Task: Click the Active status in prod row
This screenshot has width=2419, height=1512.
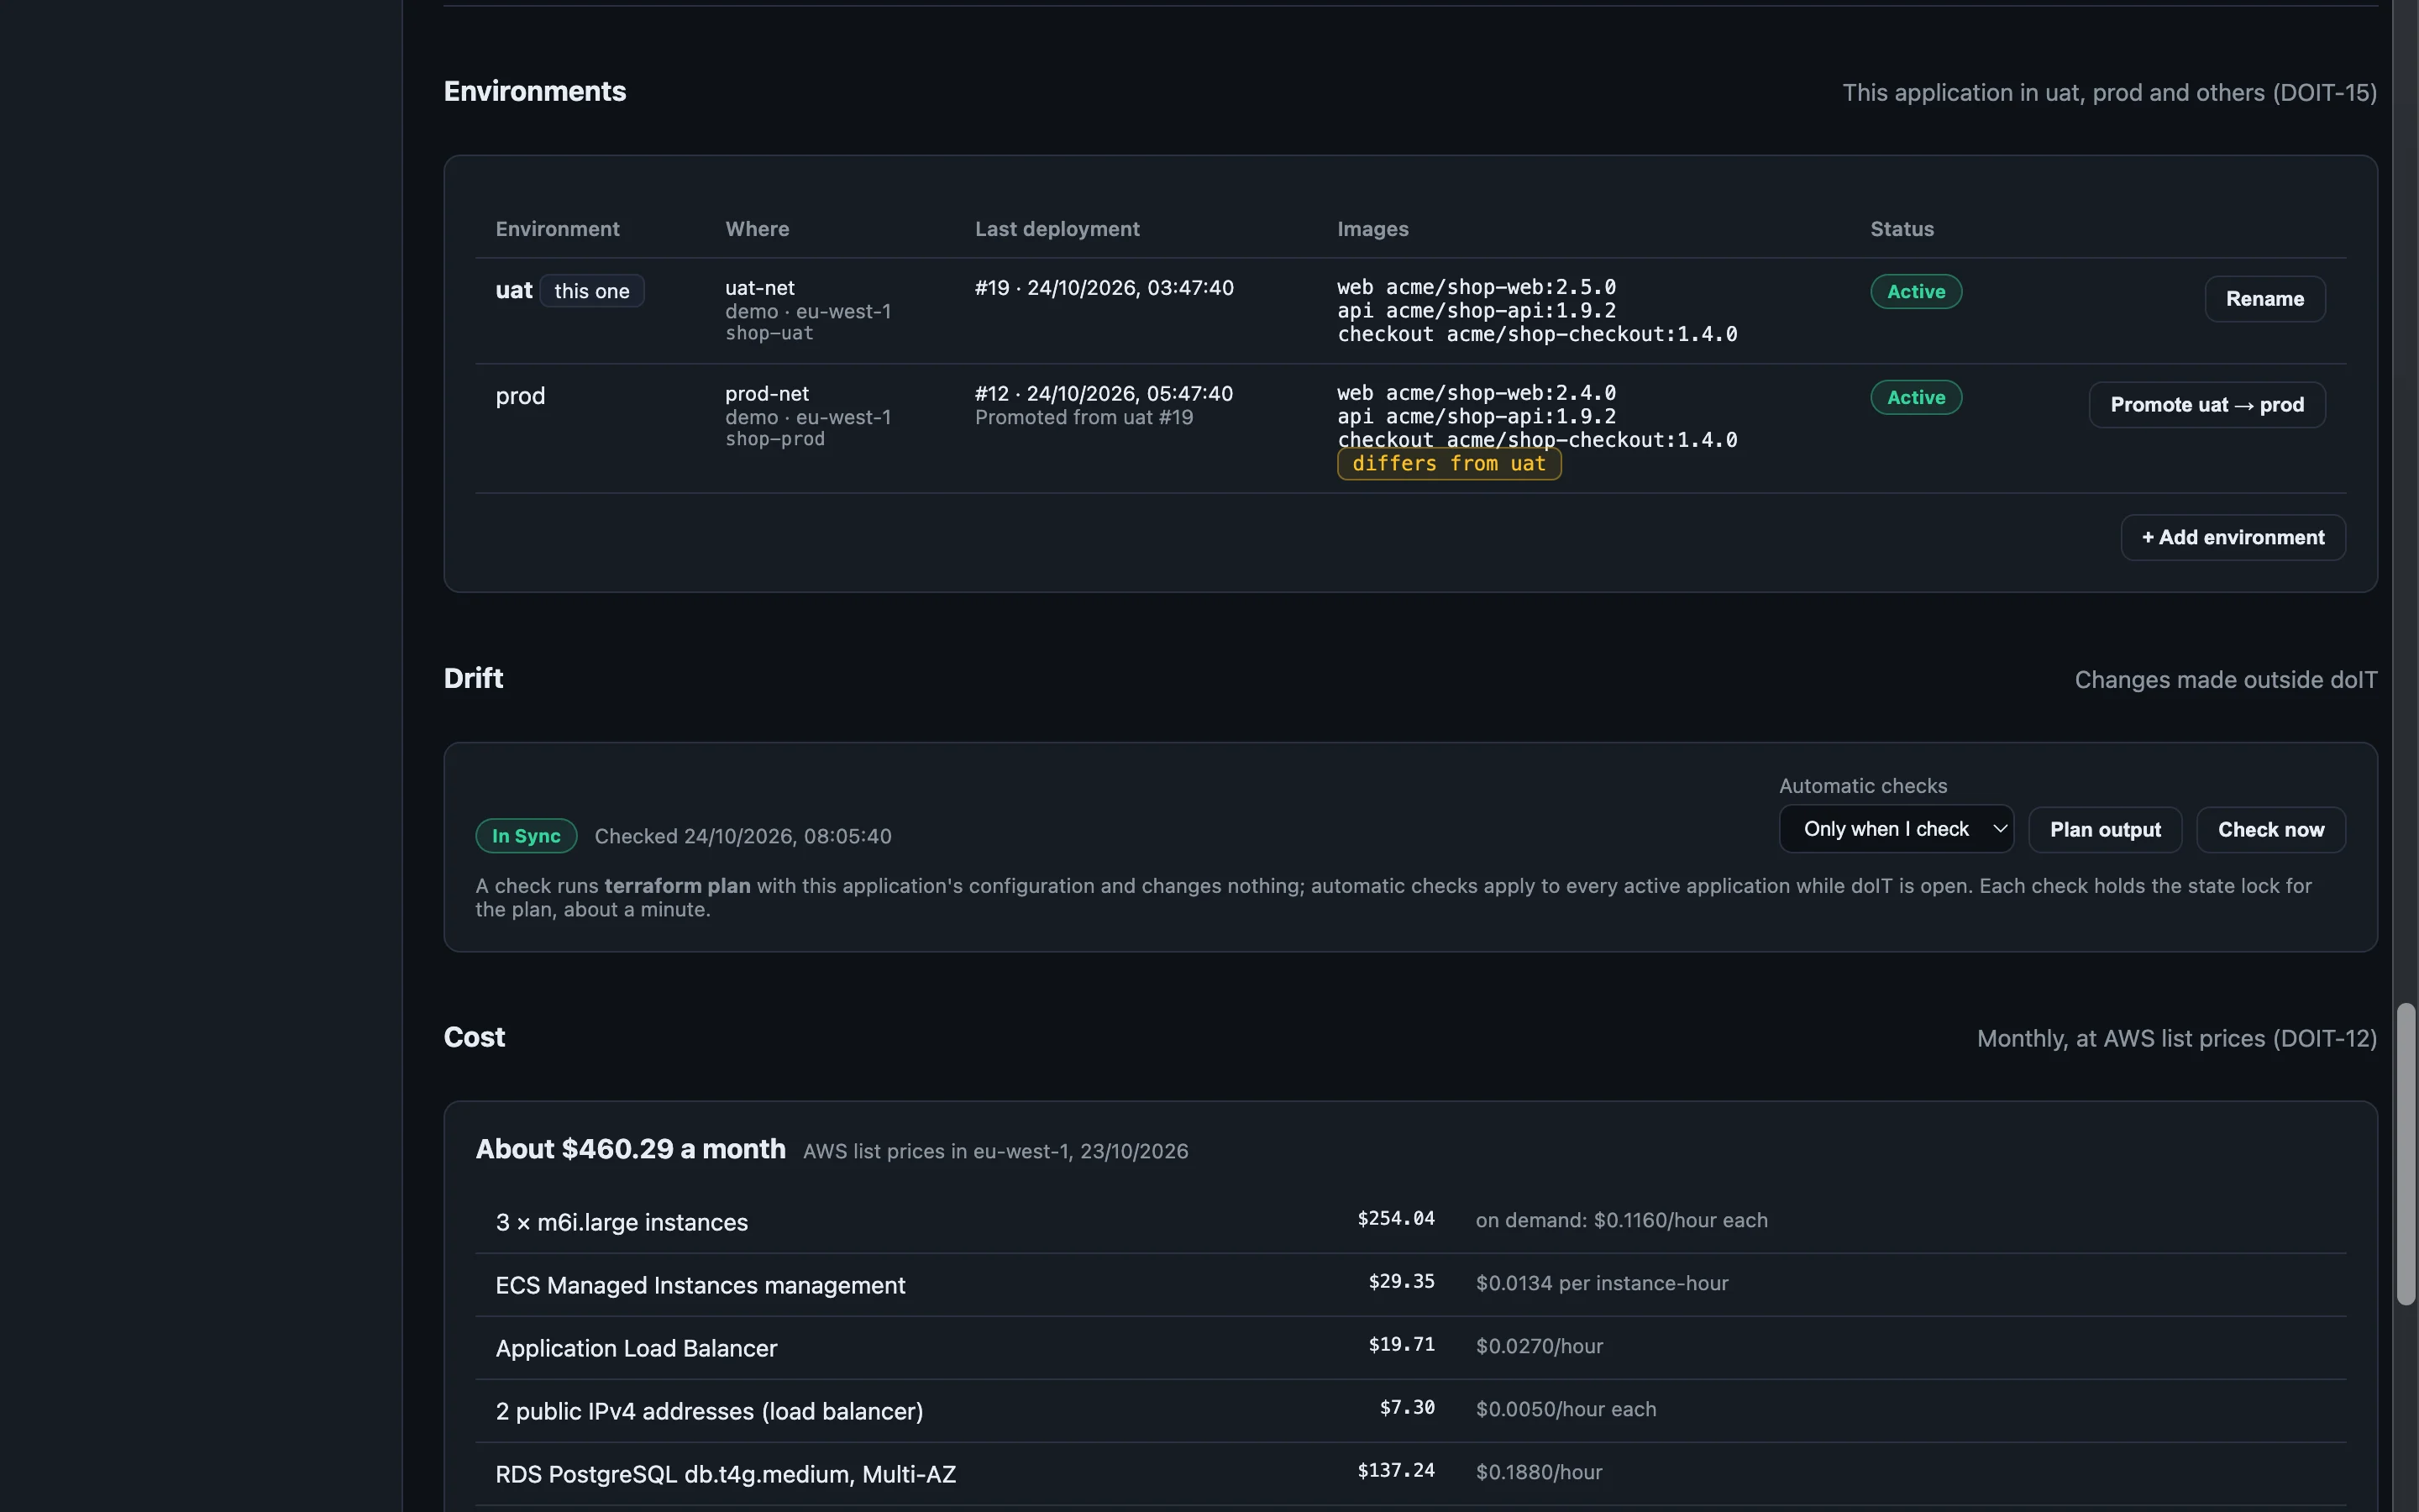Action: pos(1915,398)
